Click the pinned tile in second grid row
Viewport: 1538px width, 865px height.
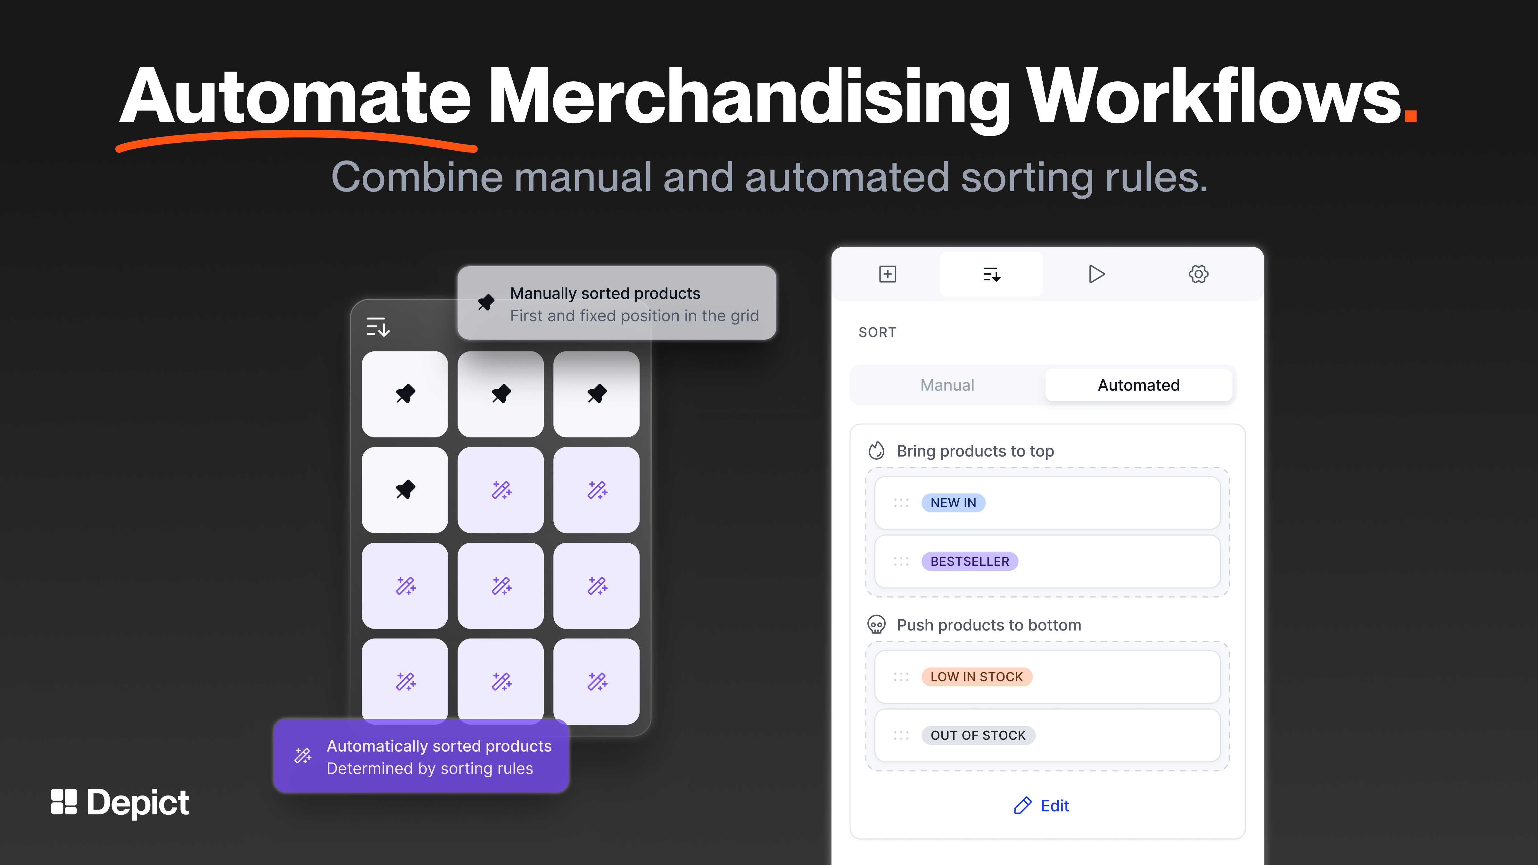tap(405, 490)
